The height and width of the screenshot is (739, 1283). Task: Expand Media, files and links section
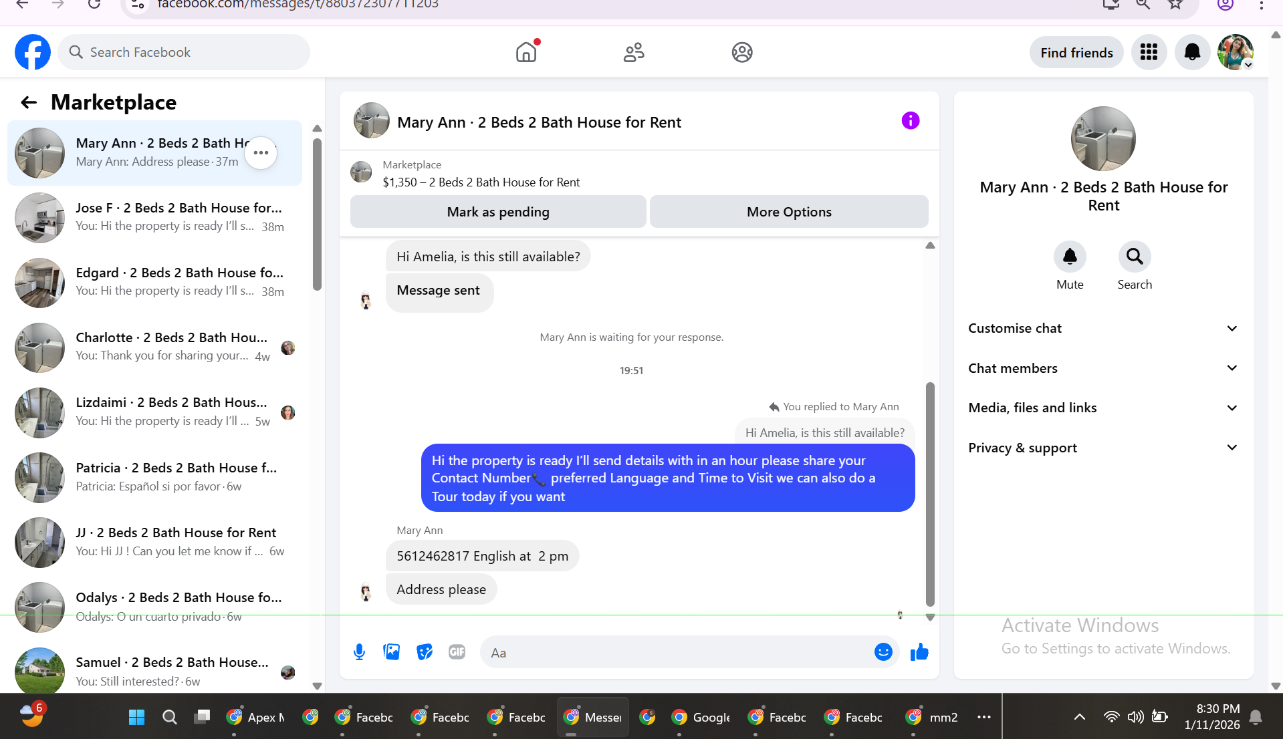tap(1102, 408)
